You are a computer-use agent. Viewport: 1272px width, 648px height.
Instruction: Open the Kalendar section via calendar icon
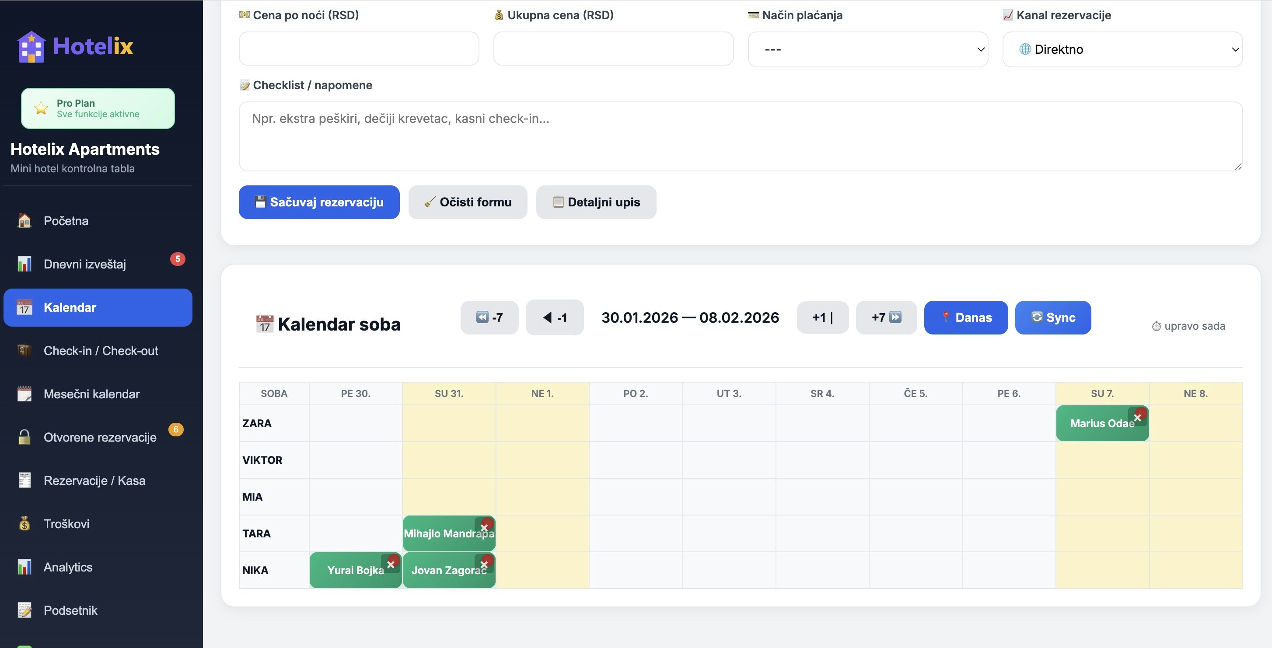(x=24, y=307)
